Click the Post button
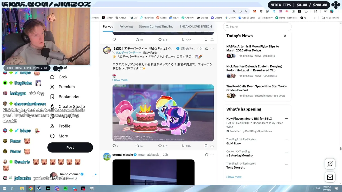The image size is (342, 192). click(70, 147)
